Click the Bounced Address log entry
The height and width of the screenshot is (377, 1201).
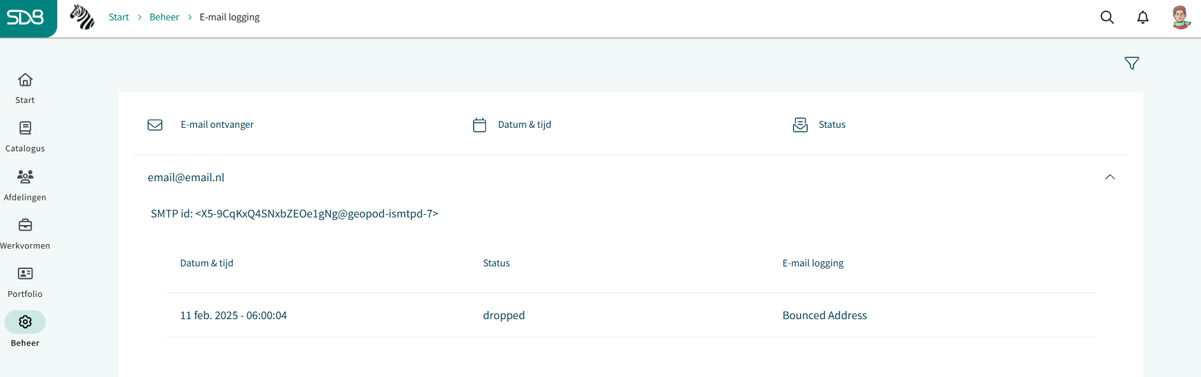pos(824,315)
